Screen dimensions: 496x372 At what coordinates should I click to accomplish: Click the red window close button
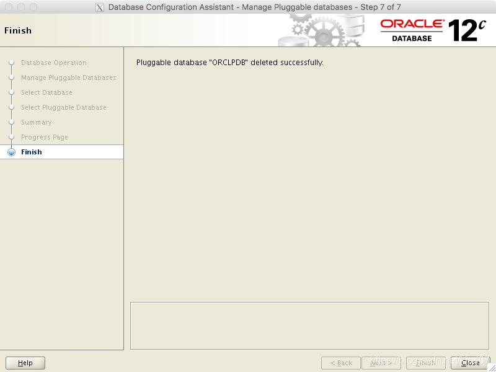9,7
